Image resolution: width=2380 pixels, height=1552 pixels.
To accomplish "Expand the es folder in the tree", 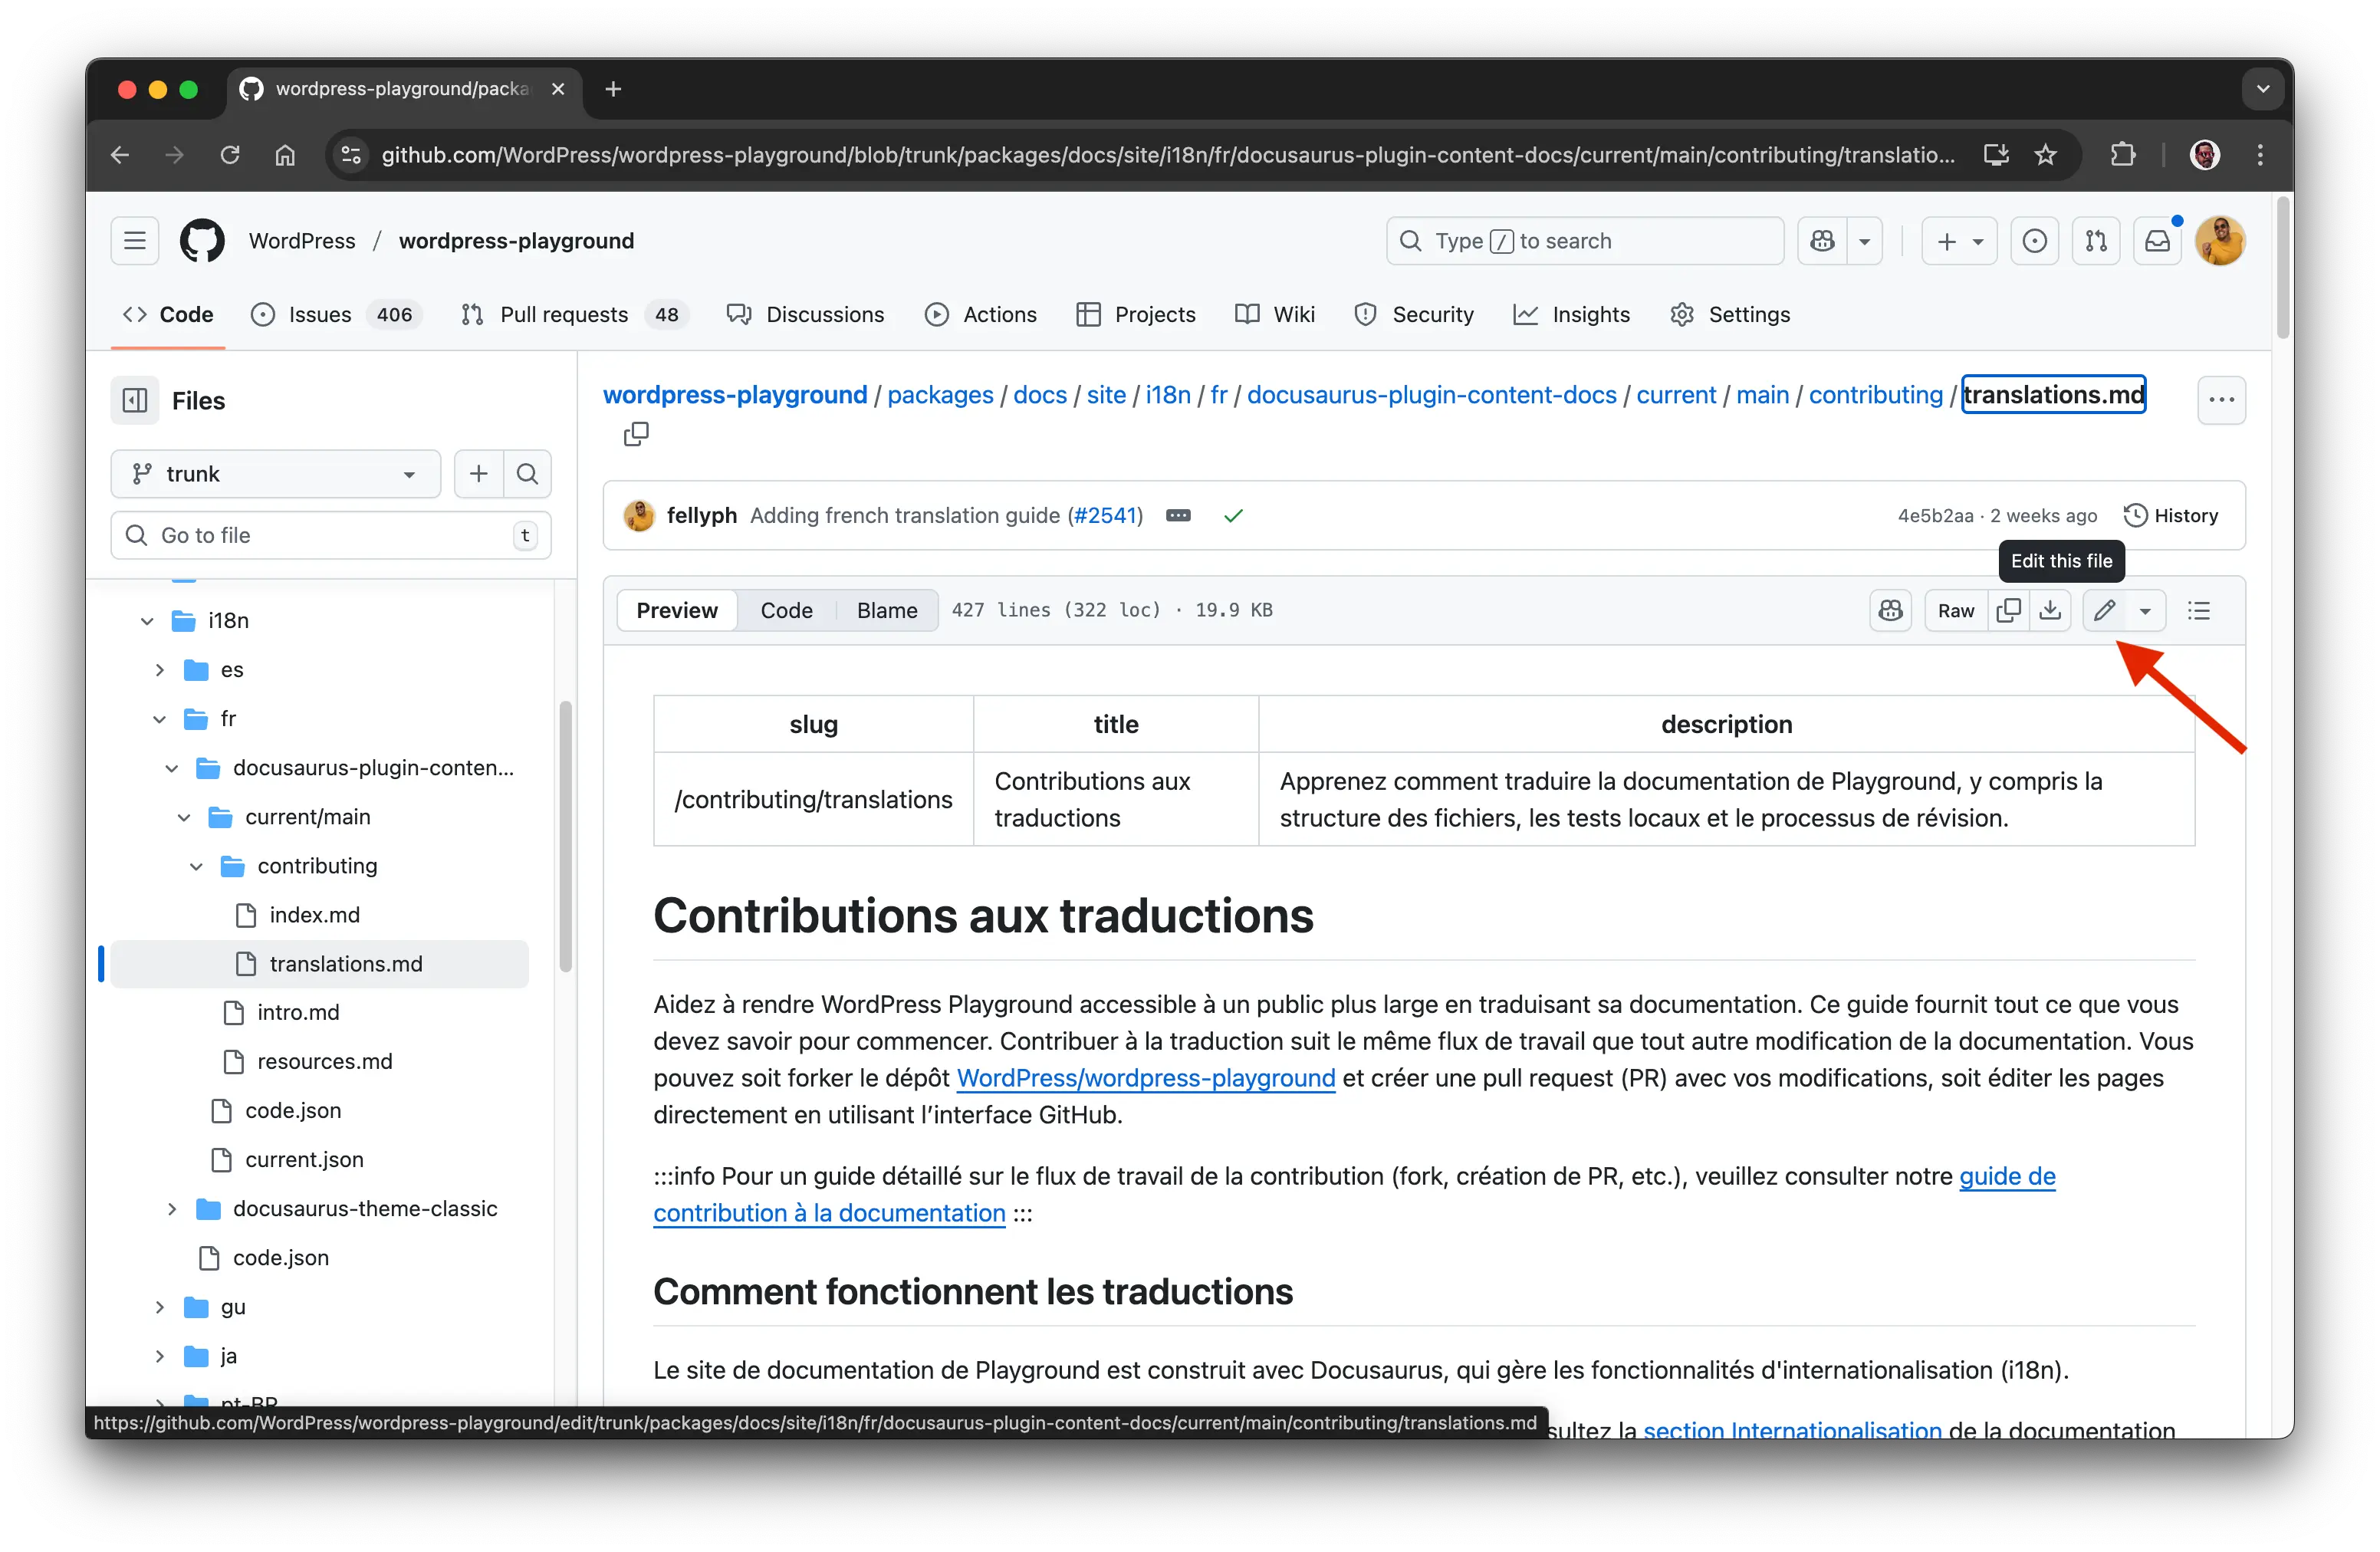I will point(160,669).
